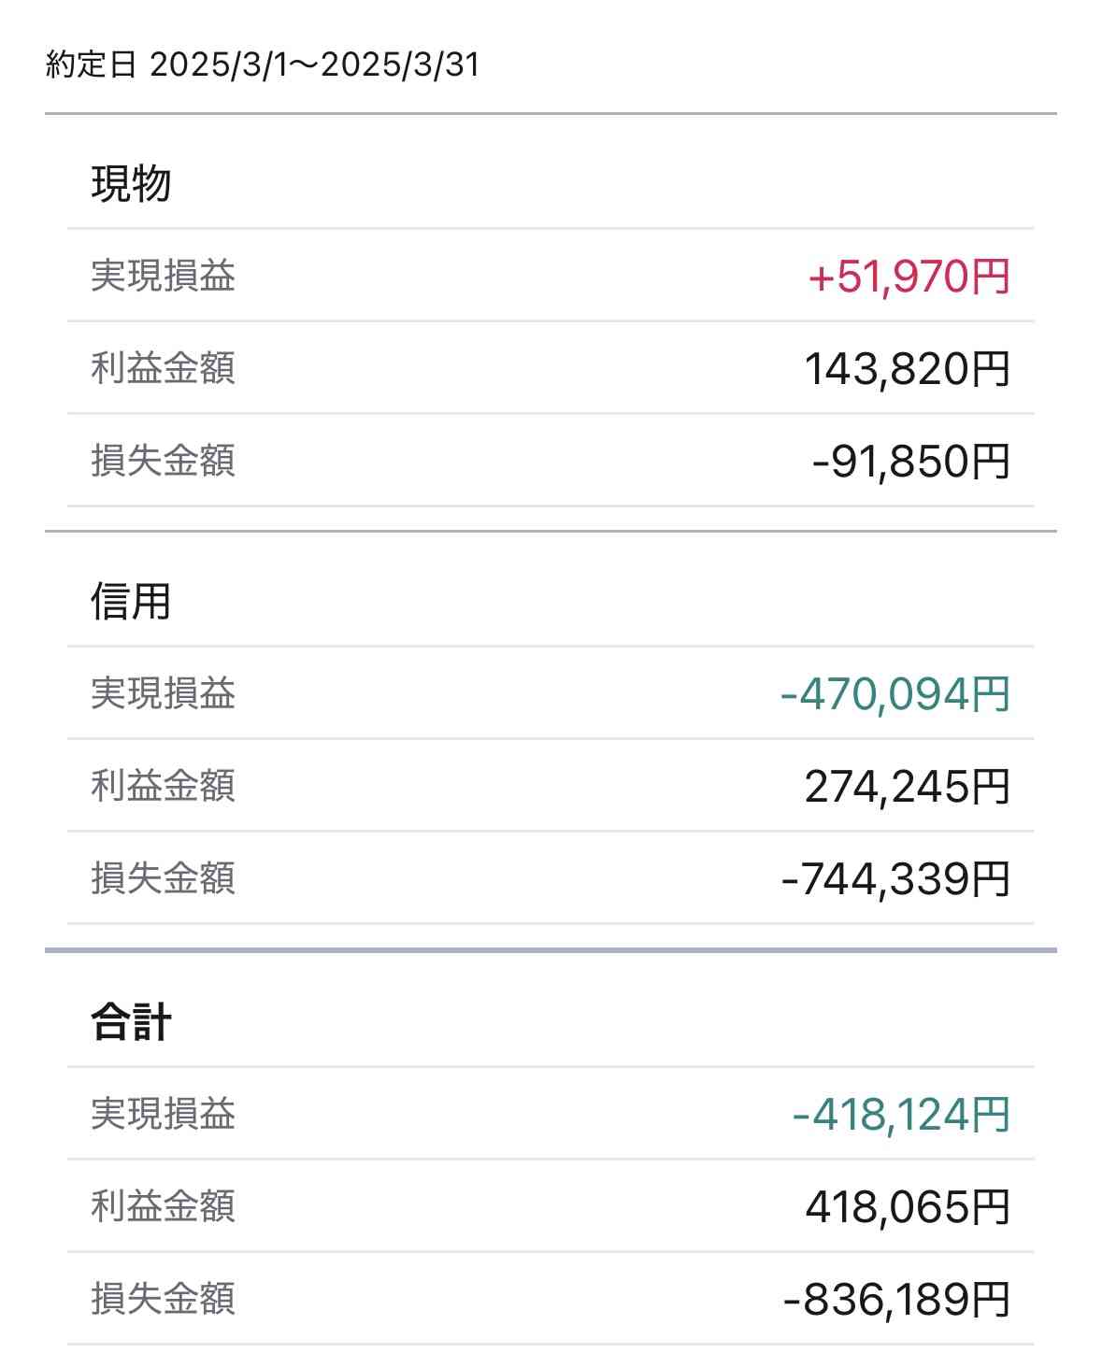Screen dimensions: 1102x1353
Task: Select the 合計 section heading
Action: (x=131, y=1021)
